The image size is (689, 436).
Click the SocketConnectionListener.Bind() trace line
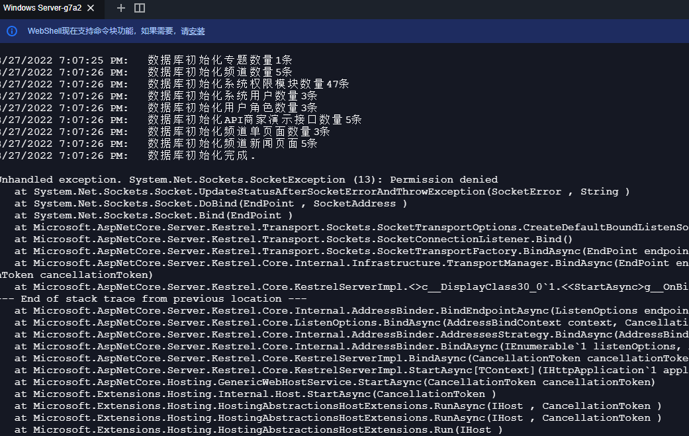point(293,239)
